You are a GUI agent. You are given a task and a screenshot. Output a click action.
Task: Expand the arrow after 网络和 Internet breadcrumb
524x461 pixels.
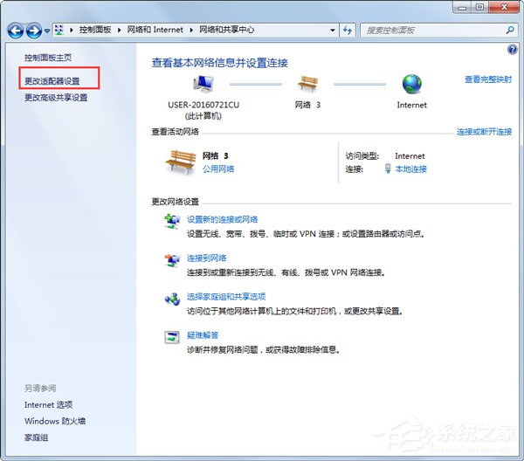(x=191, y=30)
